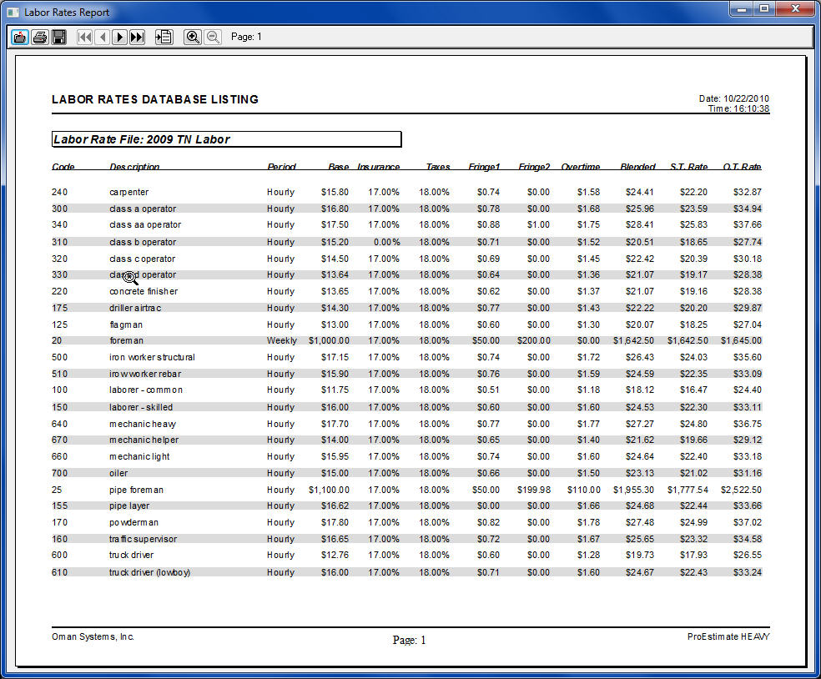Click the 'Date: 10/22/2010' stamp
The width and height of the screenshot is (821, 679).
734,98
